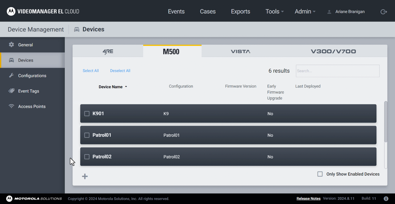Click the info icon in footer

point(386,199)
